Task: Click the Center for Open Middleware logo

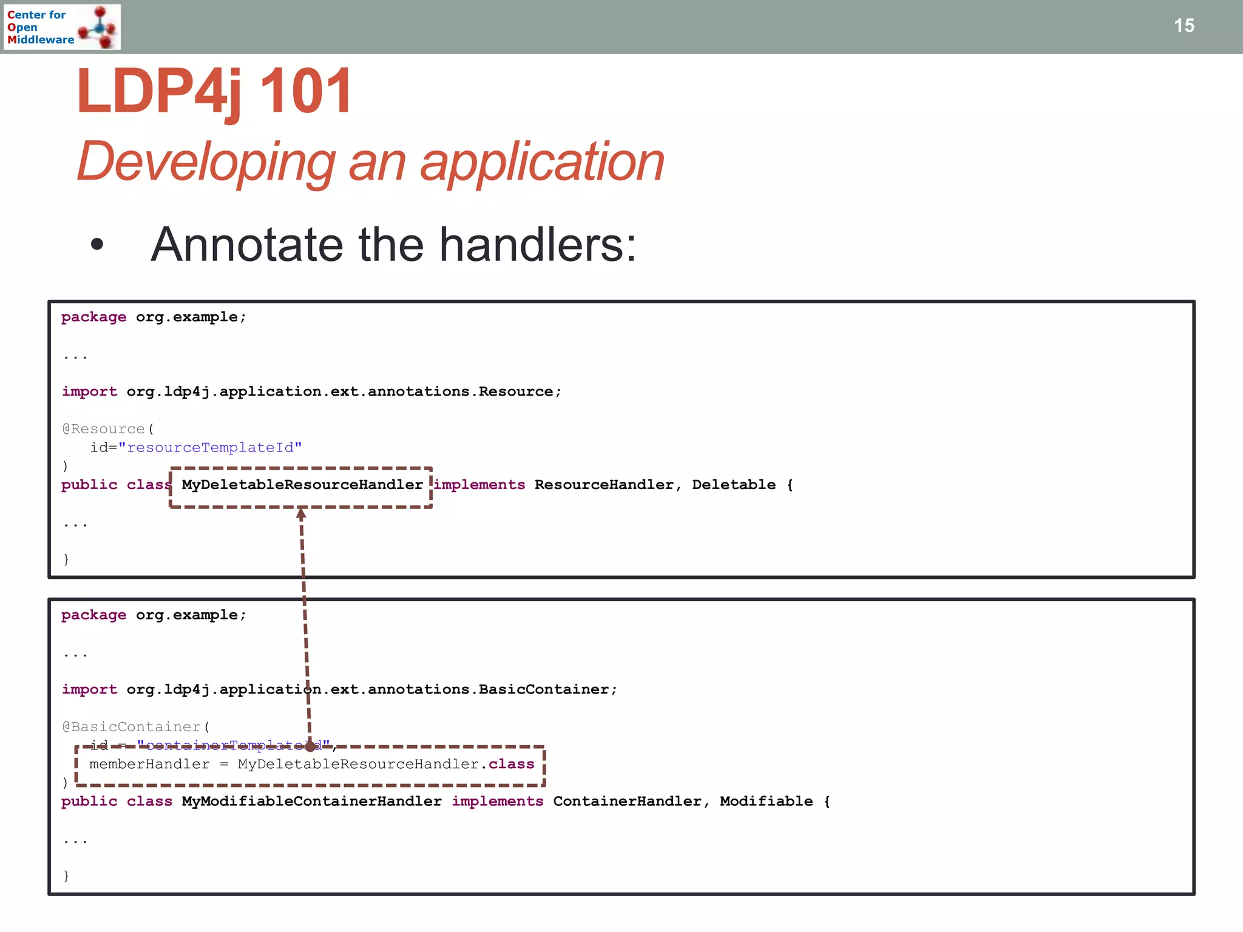Action: 62,27
